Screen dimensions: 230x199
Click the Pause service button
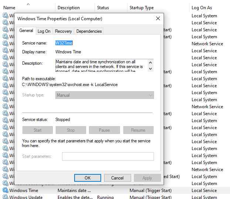pyautogui.click(x=104, y=130)
